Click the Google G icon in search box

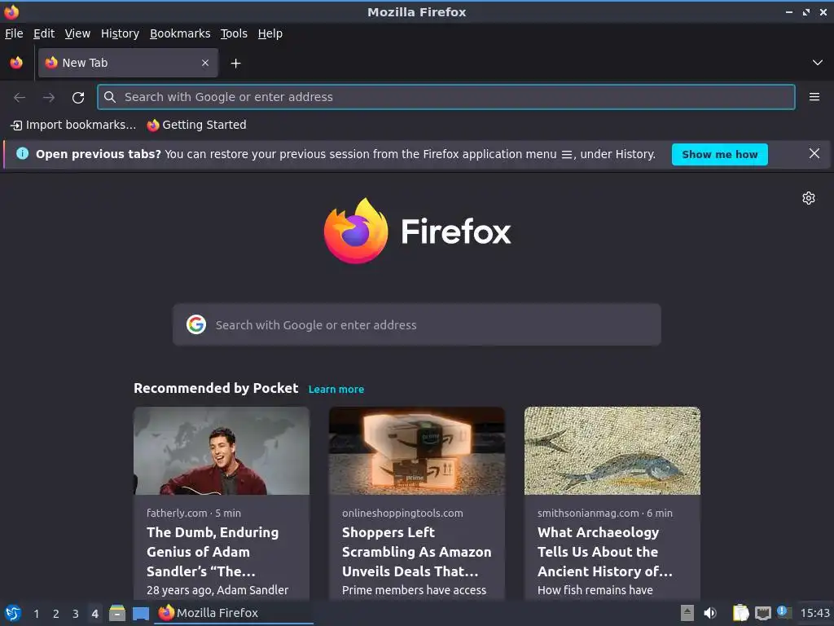coord(196,324)
